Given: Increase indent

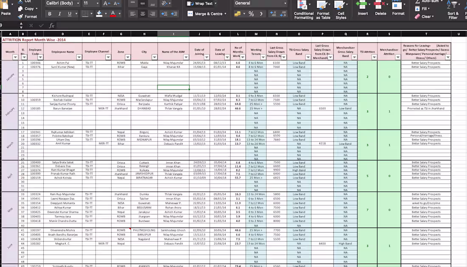Looking at the screenshot, I should [x=174, y=14].
